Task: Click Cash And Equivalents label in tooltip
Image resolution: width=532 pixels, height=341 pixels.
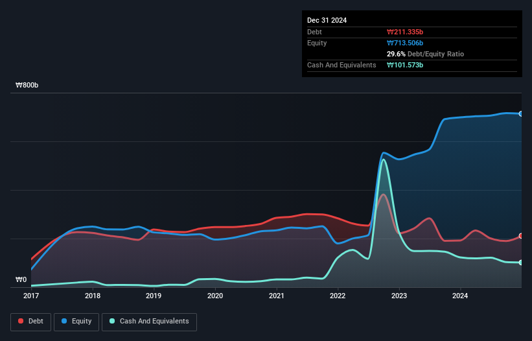Action: coord(341,65)
